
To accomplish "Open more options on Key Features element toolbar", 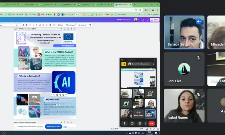I will click(x=66, y=94).
